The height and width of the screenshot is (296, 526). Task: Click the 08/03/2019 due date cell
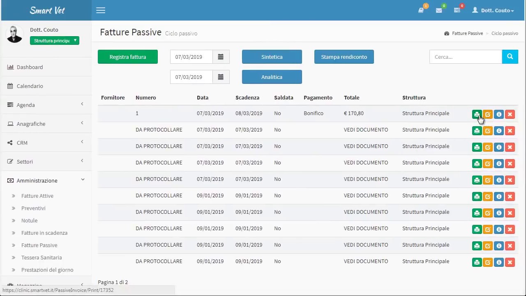click(x=249, y=113)
